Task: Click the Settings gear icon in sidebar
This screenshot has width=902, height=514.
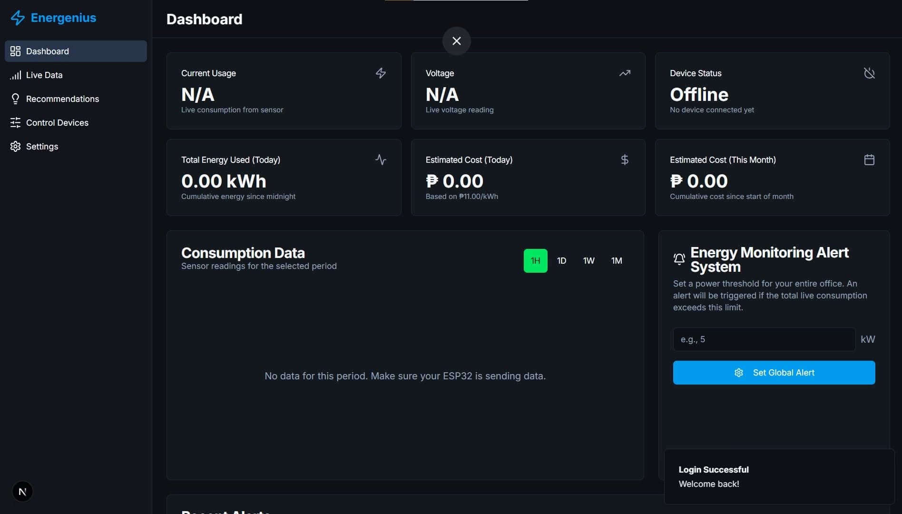Action: [15, 146]
